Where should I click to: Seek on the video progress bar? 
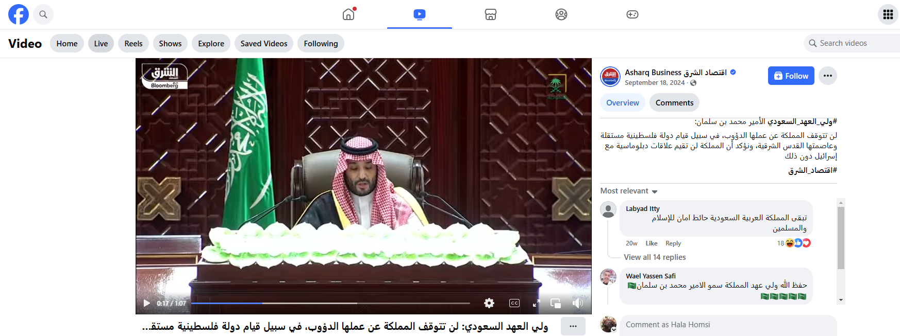point(330,303)
